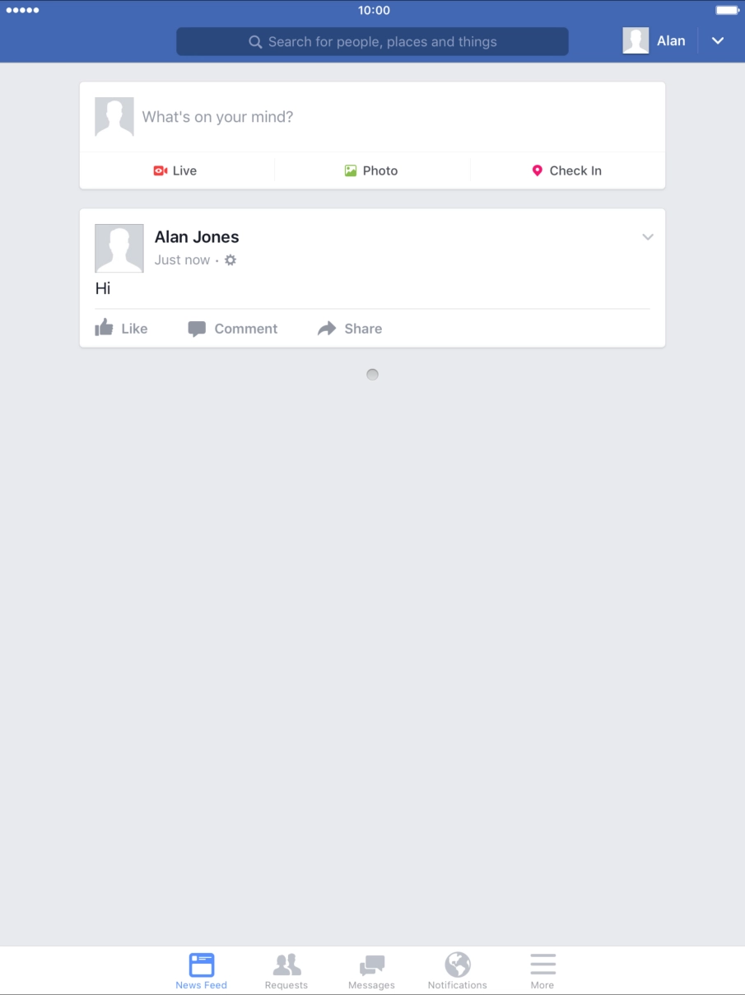Viewport: 745px width, 995px height.
Task: Tap the pink Check In pin icon
Action: pyautogui.click(x=537, y=171)
